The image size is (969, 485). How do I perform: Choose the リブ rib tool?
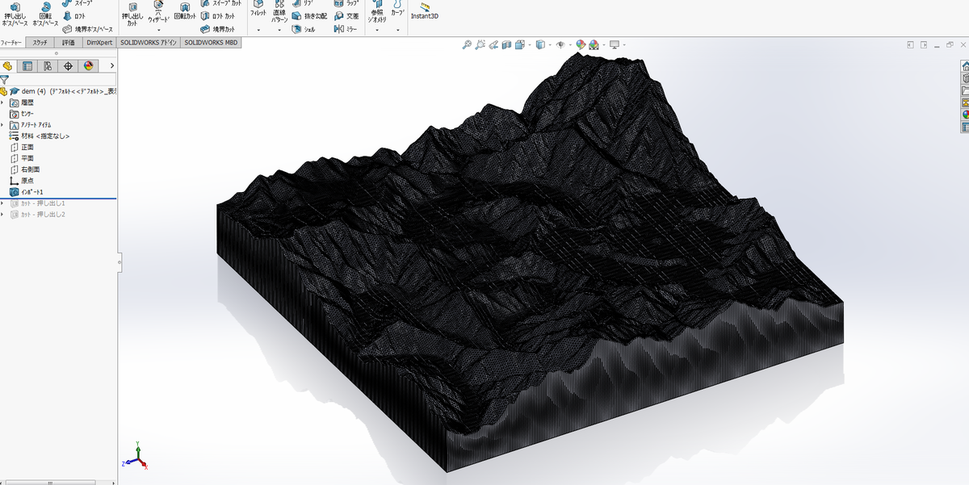tap(303, 3)
